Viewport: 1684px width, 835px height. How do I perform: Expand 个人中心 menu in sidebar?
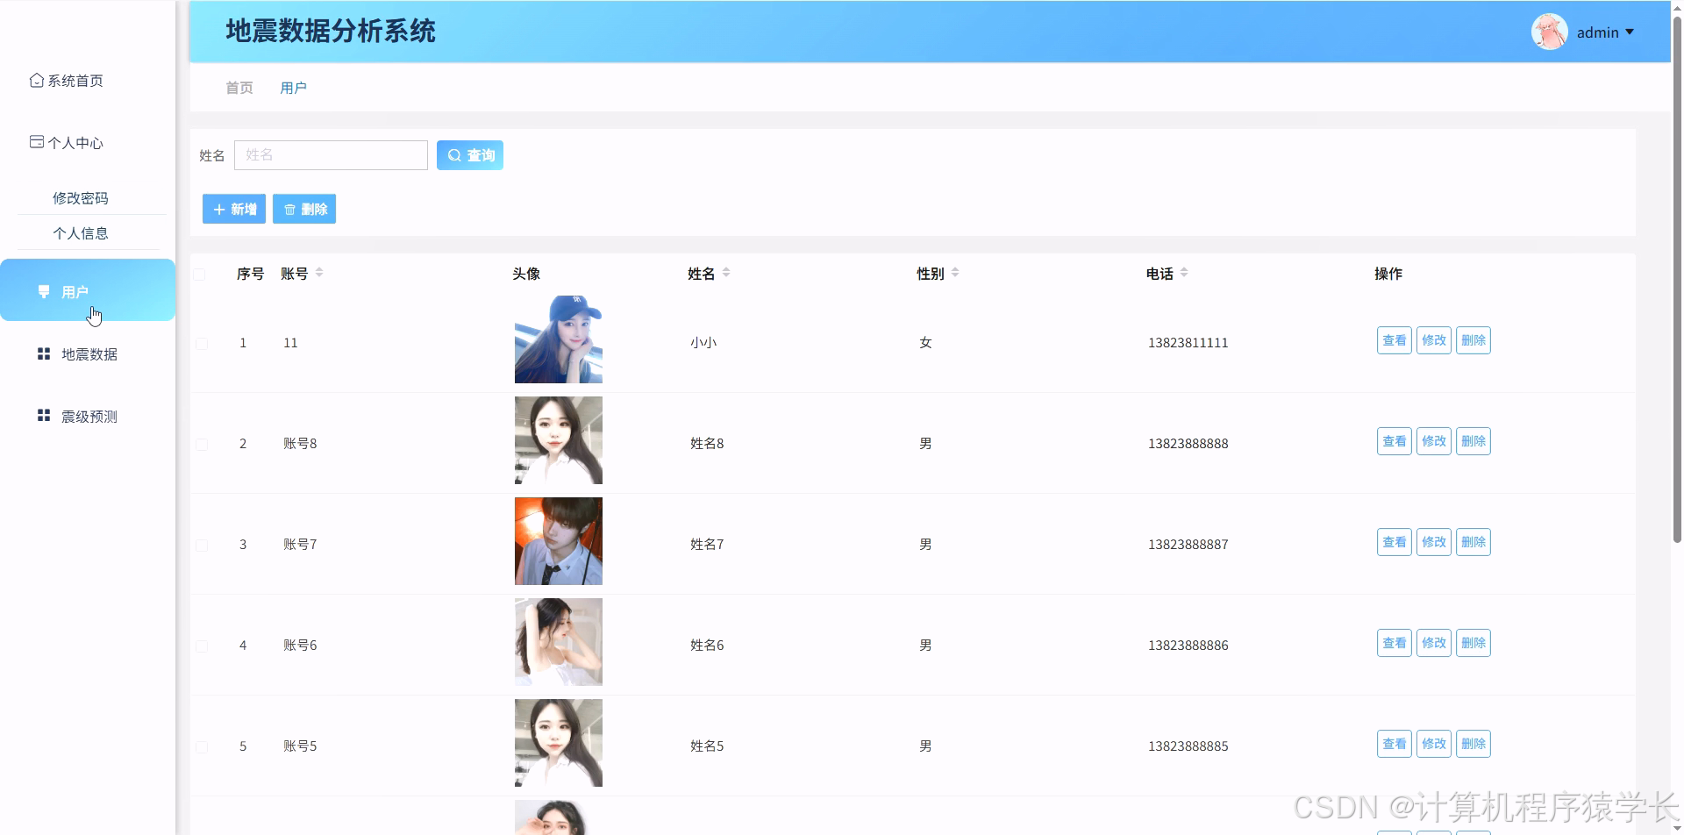tap(67, 143)
